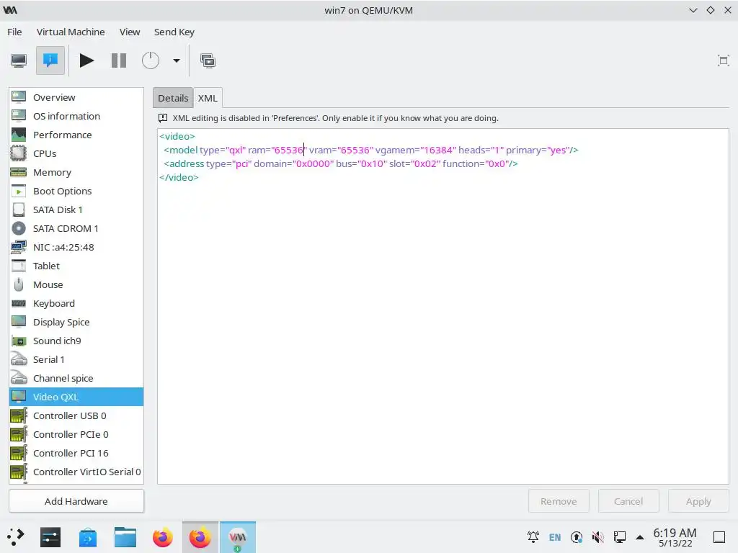This screenshot has width=738, height=553.
Task: Open the Send Key menu
Action: pyautogui.click(x=174, y=32)
